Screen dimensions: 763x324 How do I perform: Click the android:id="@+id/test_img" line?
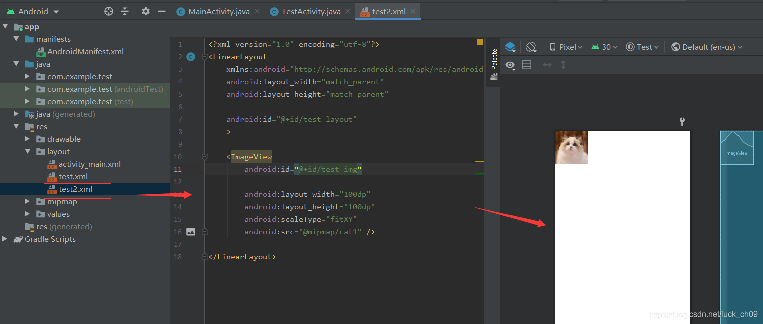click(303, 169)
